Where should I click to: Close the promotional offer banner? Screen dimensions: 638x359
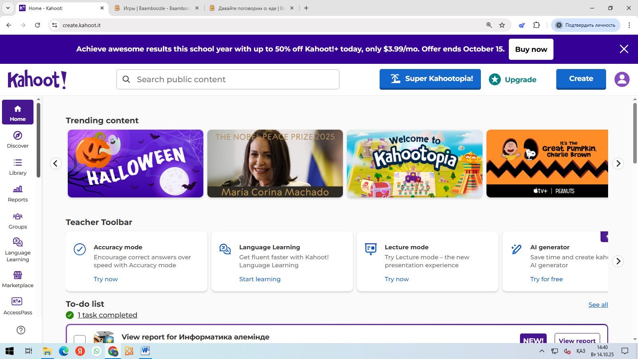(624, 49)
